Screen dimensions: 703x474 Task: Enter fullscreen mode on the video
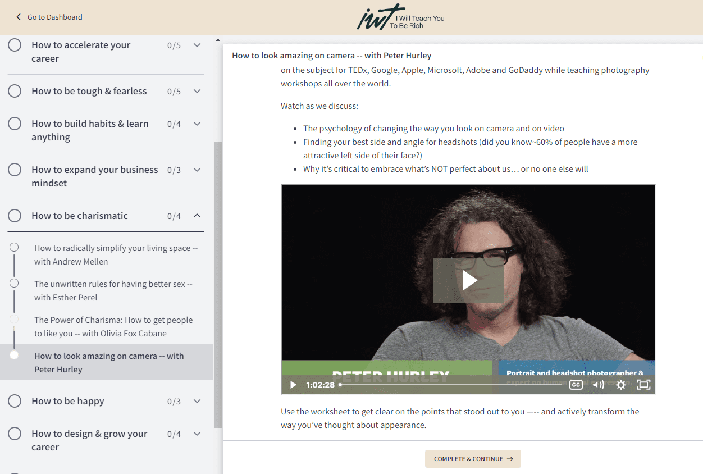[643, 385]
